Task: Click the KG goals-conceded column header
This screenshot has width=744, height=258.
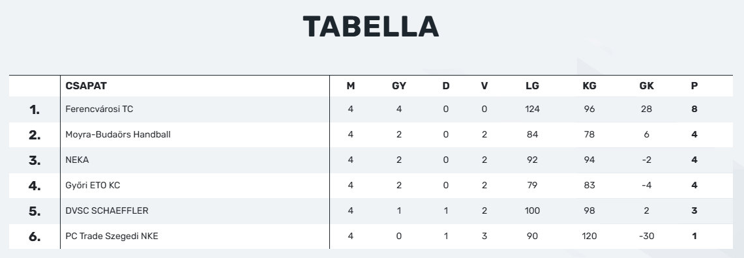Action: [x=589, y=86]
